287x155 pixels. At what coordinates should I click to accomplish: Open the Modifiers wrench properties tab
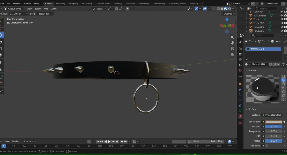pyautogui.click(x=240, y=89)
